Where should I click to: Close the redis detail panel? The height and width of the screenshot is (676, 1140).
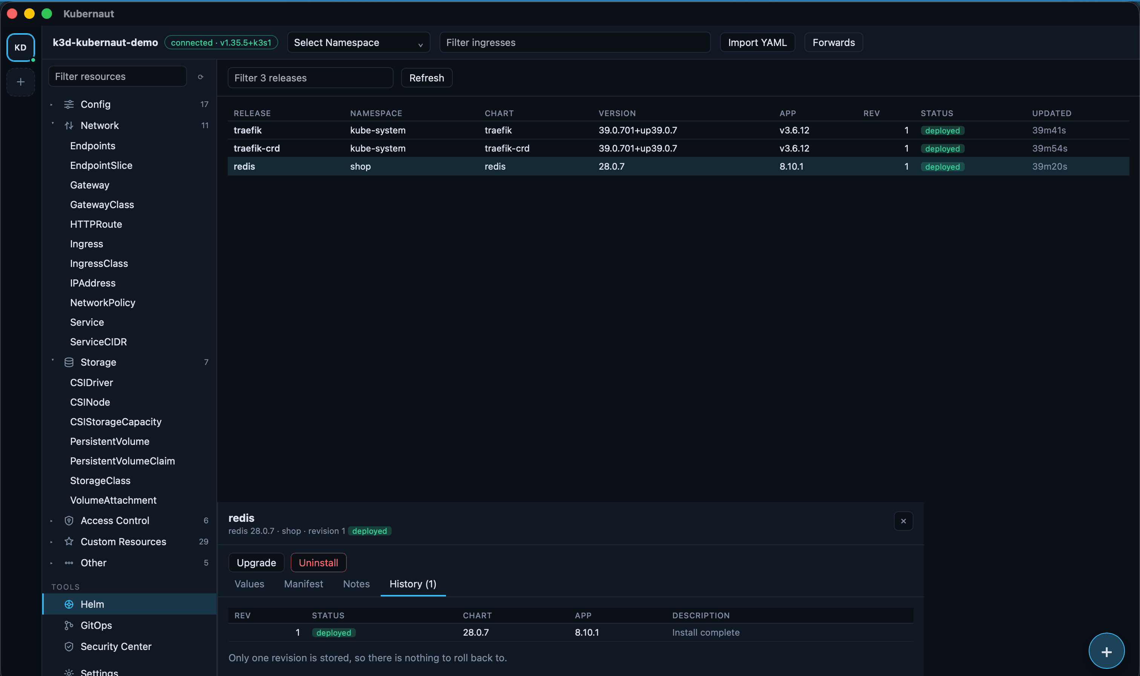(x=903, y=521)
